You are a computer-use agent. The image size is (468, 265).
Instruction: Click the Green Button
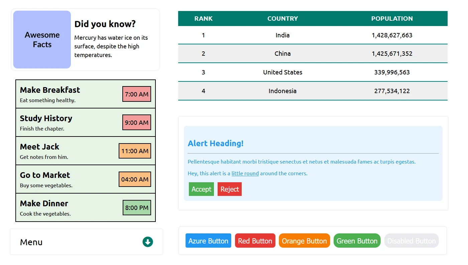click(357, 241)
